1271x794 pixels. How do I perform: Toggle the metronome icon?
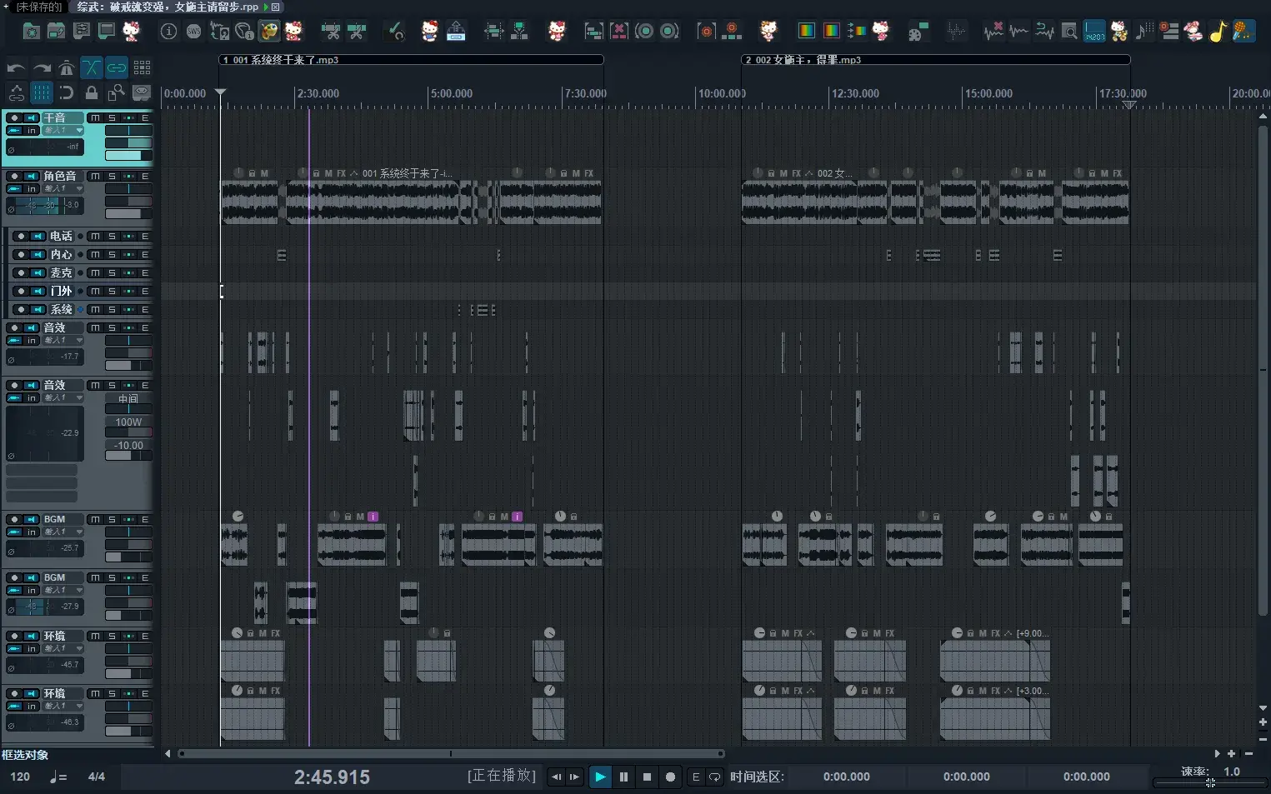click(x=67, y=68)
